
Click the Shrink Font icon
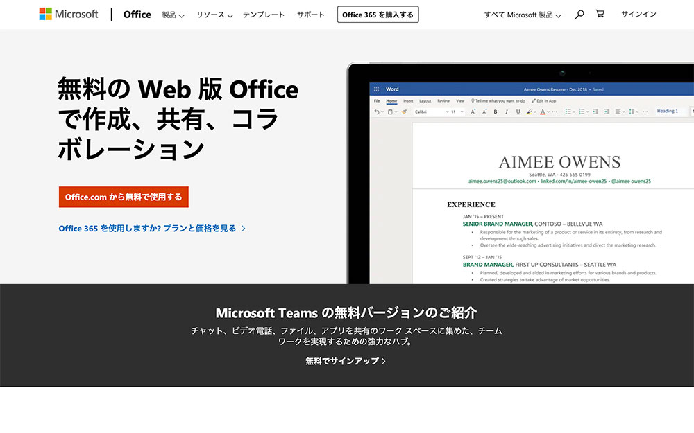(x=484, y=112)
